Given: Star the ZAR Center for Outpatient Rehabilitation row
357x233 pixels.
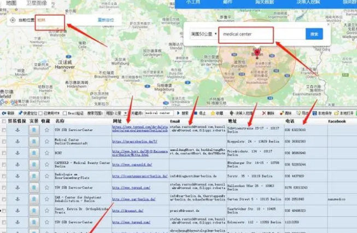Looking at the screenshot, I should pyautogui.click(x=47, y=199).
